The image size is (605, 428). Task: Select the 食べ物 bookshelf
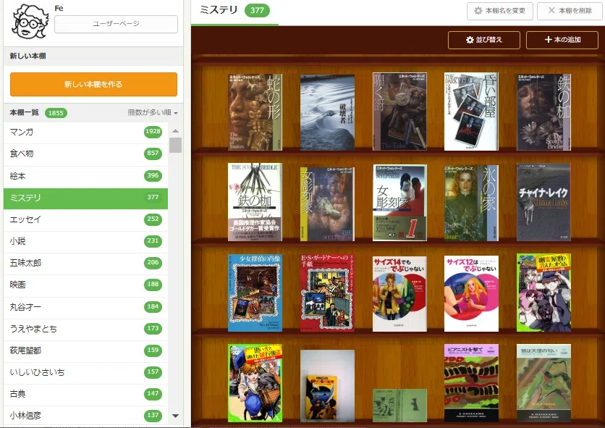85,154
